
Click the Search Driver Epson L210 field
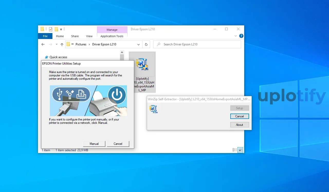(197, 44)
